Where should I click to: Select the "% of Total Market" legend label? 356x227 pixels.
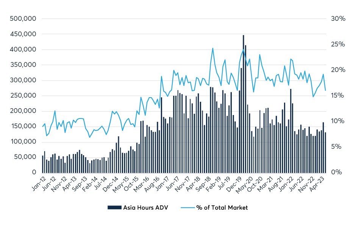click(222, 207)
